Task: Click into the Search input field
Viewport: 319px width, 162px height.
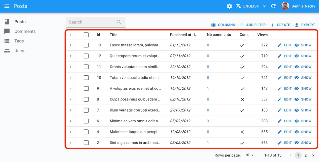Action: coord(91,22)
